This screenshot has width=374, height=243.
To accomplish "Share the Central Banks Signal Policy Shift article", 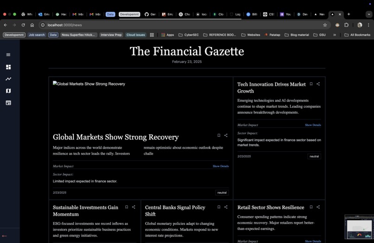I will pos(226,207).
